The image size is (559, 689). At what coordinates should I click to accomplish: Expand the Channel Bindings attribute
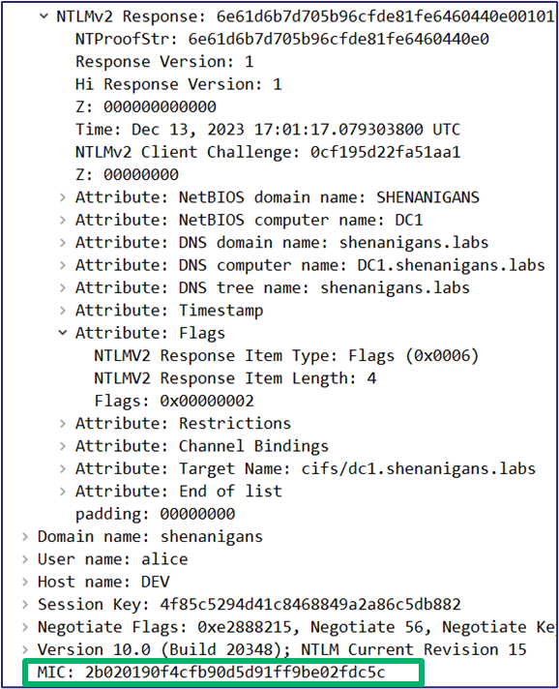point(63,446)
